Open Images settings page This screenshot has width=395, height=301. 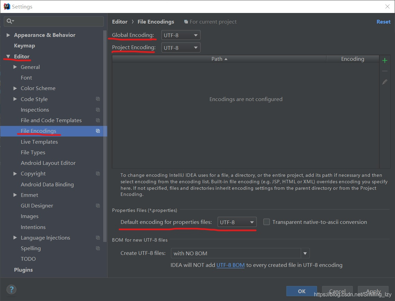tap(30, 216)
